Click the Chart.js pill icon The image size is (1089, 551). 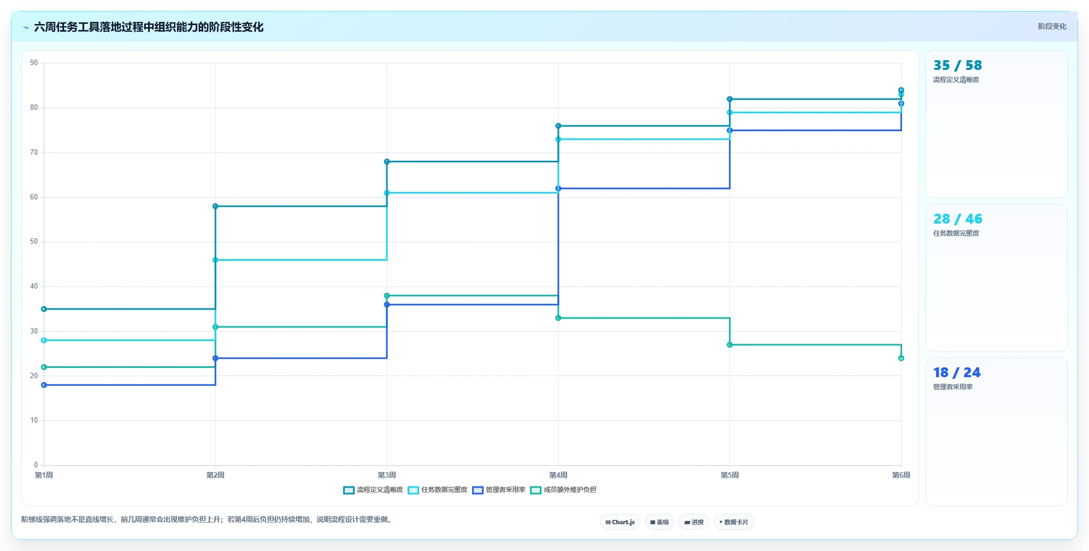pyautogui.click(x=608, y=522)
